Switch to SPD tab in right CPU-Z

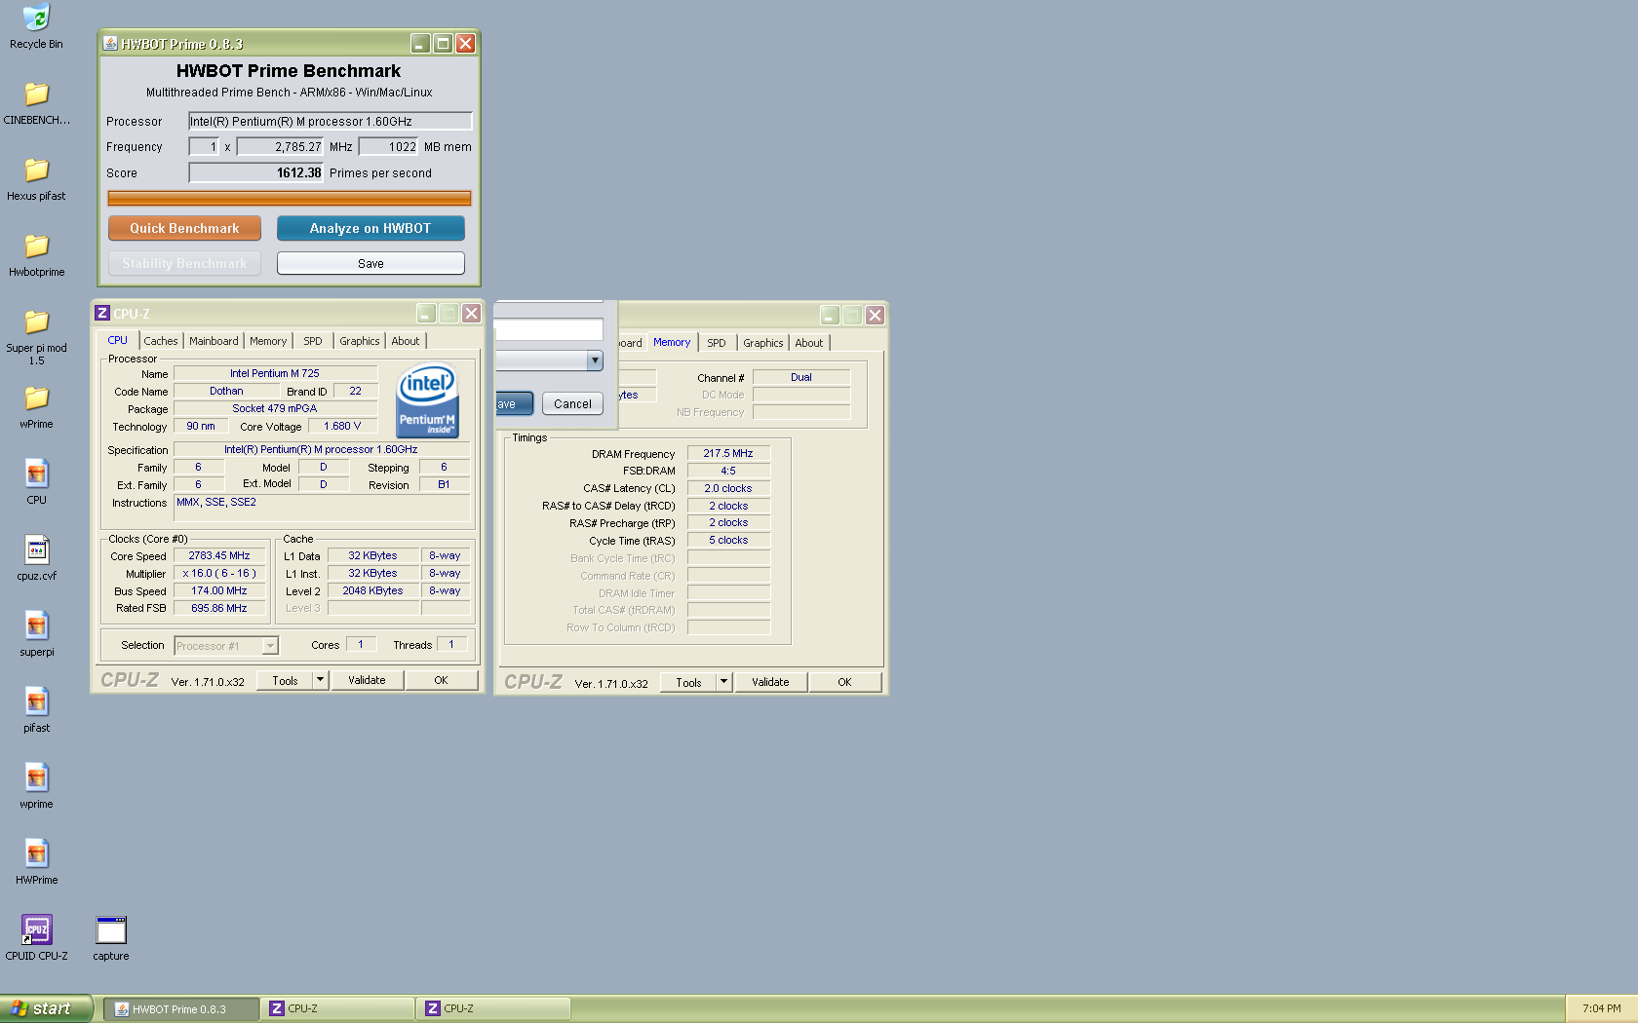pos(717,343)
